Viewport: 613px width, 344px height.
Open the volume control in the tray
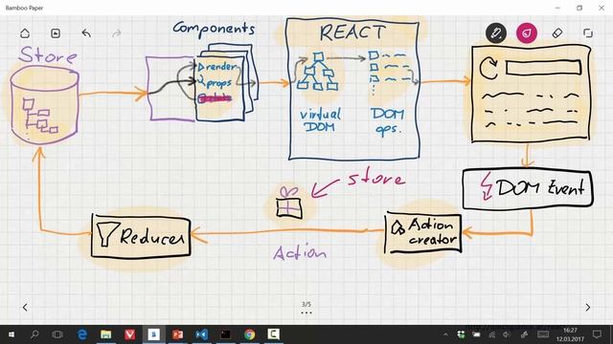click(507, 334)
